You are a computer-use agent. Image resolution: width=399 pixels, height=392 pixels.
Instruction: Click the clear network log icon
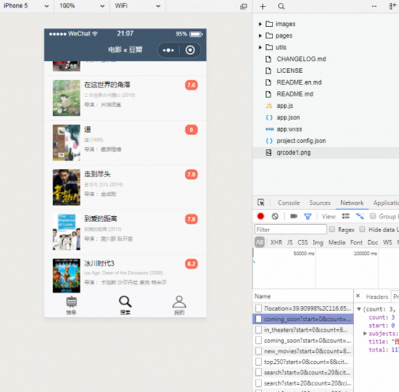tap(275, 216)
